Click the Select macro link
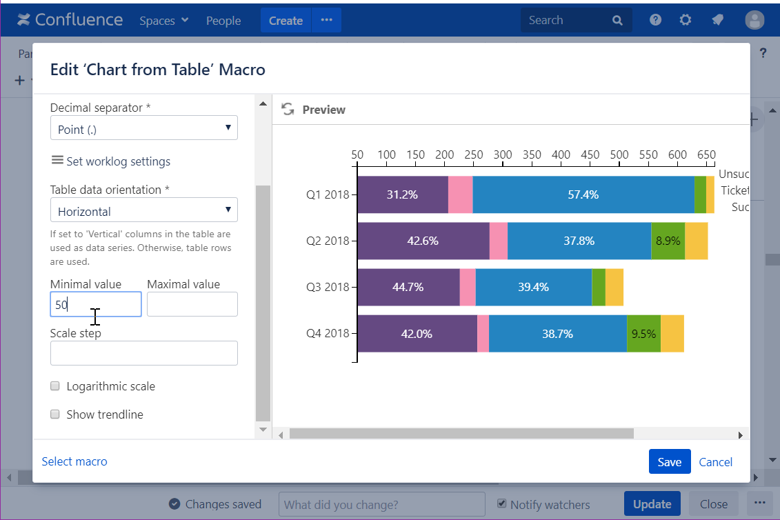Screen dimensions: 780x520 click(74, 461)
